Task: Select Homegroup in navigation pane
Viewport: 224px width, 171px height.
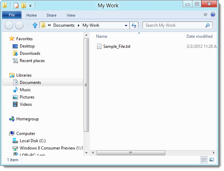Action: pyautogui.click(x=27, y=119)
